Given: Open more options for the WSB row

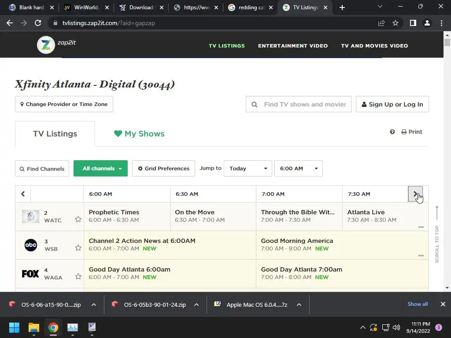Looking at the screenshot, I should (x=421, y=256).
